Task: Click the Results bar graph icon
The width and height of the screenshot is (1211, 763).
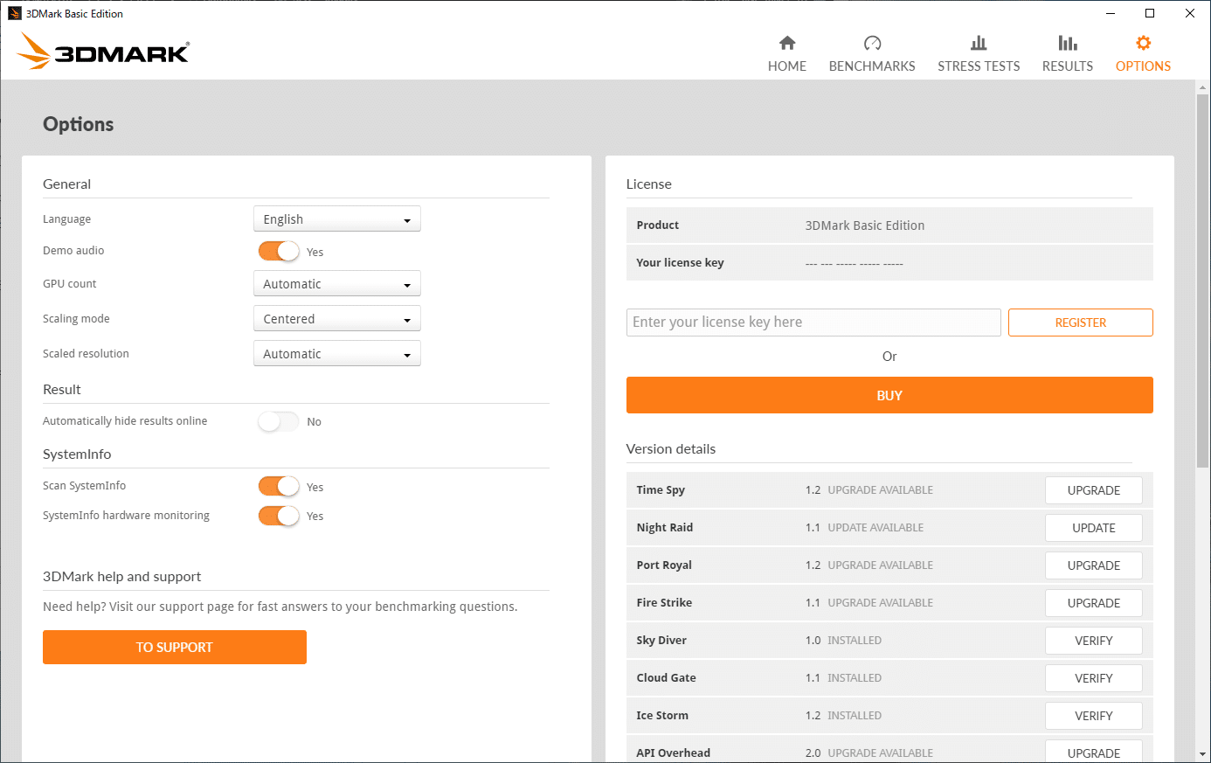Action: [1068, 43]
